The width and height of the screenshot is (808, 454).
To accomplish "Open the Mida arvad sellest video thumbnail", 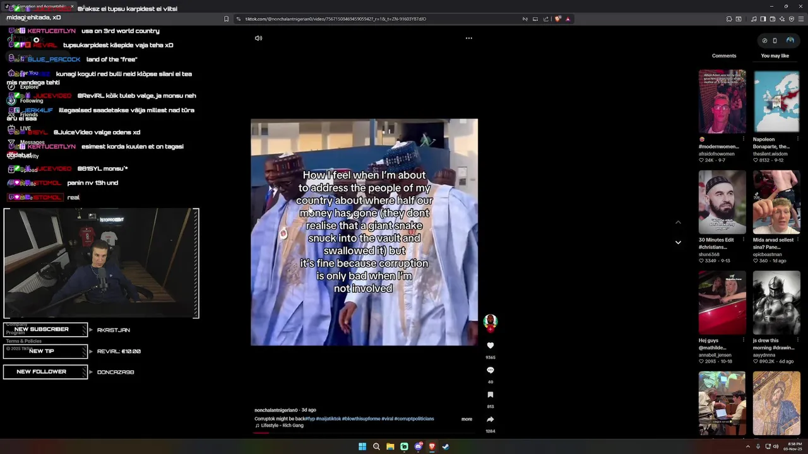I will (776, 202).
